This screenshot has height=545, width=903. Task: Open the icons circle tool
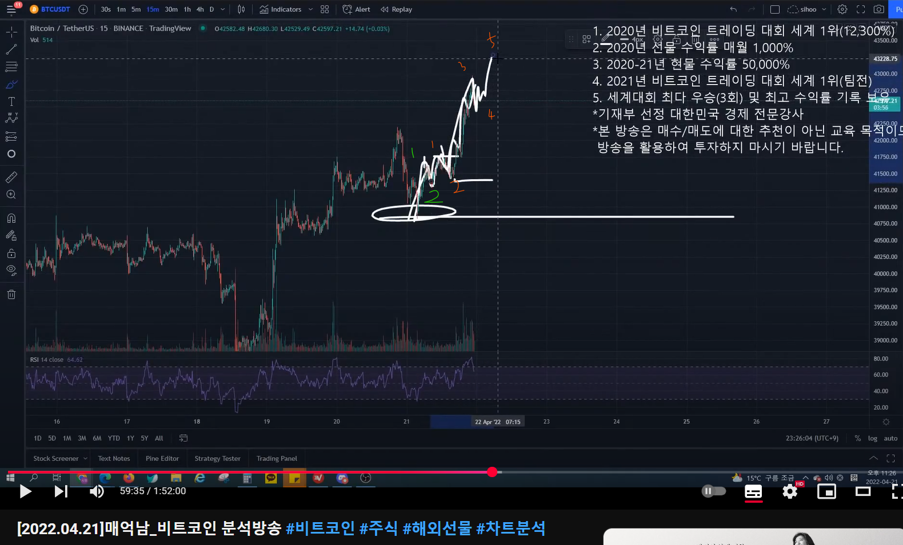[x=11, y=154]
